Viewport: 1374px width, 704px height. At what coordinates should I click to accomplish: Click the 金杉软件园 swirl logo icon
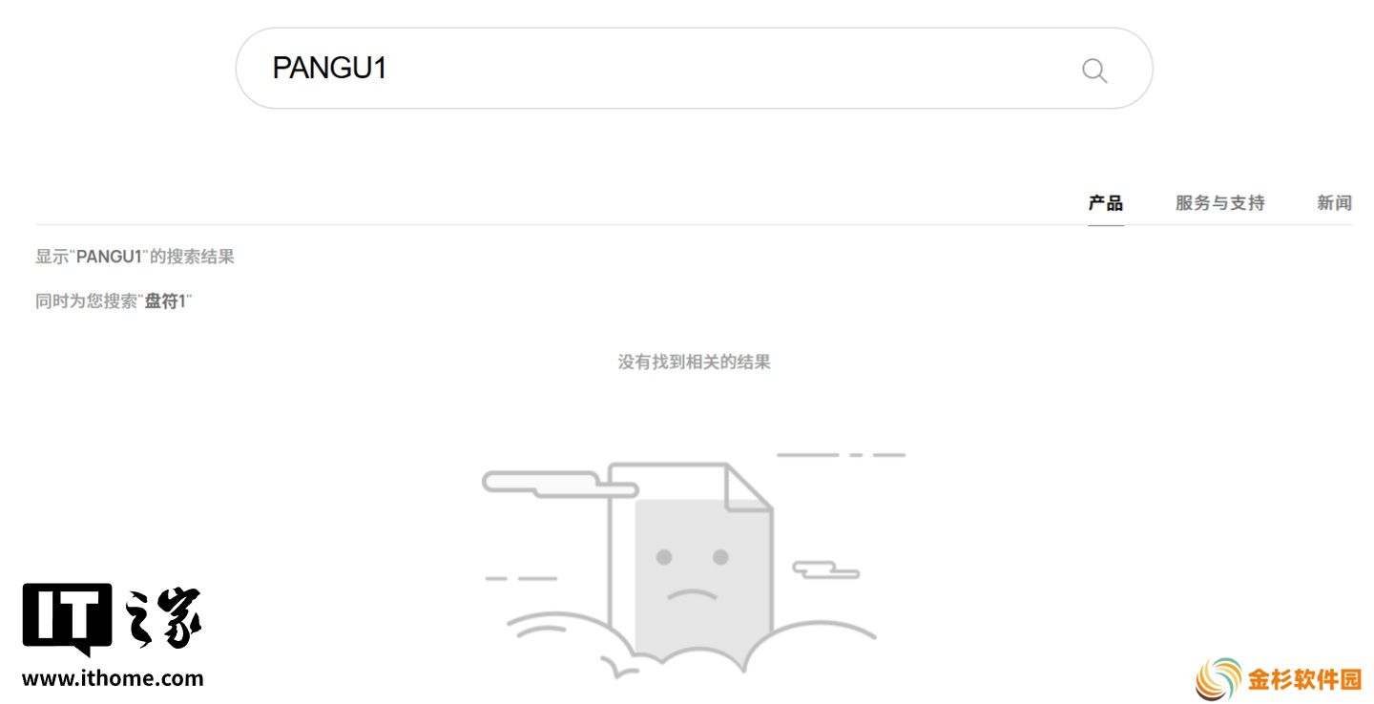click(1218, 679)
